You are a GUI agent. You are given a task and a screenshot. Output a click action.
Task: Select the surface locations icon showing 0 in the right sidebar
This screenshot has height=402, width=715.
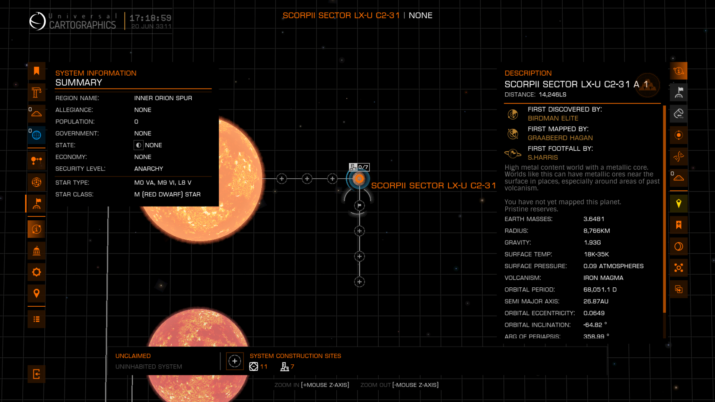(679, 178)
